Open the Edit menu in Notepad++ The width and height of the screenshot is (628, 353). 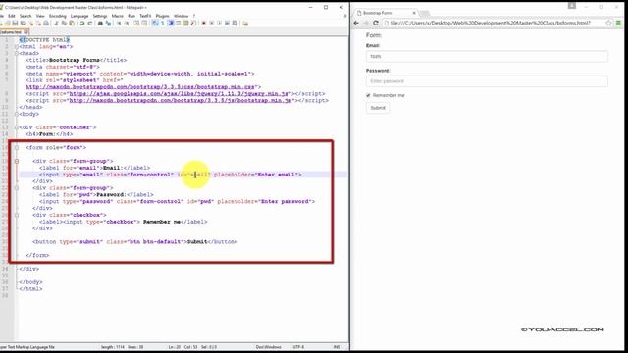tap(12, 16)
